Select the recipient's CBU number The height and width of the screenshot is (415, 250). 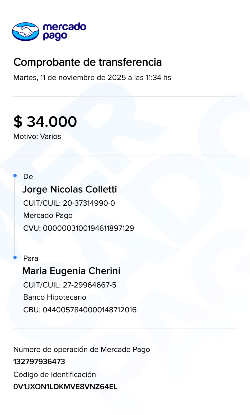80,310
